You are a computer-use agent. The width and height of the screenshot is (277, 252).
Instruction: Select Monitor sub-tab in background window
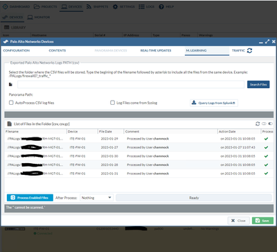click(38, 17)
